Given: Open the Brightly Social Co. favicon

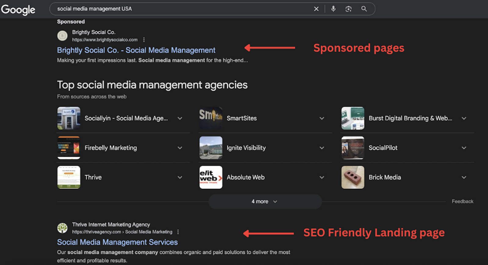Looking at the screenshot, I should pyautogui.click(x=63, y=36).
